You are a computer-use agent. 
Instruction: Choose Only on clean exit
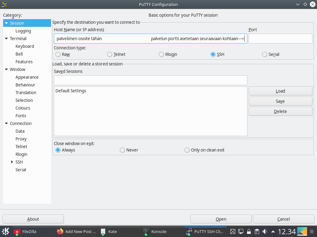pos(205,150)
